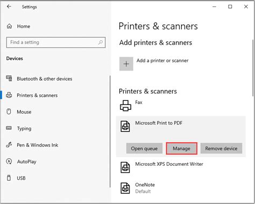Click the Fax printer icon
This screenshot has height=204, width=255.
[x=125, y=105]
